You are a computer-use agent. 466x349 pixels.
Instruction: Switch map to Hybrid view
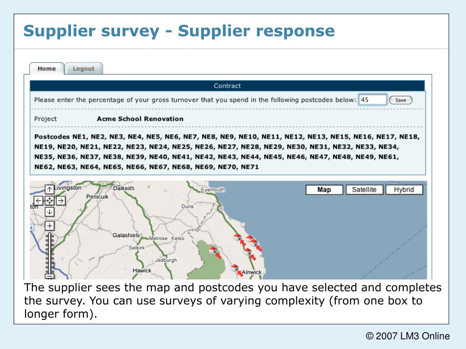(x=404, y=189)
